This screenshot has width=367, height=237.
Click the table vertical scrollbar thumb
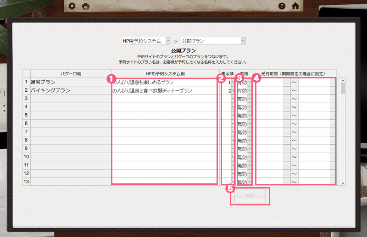(x=343, y=88)
